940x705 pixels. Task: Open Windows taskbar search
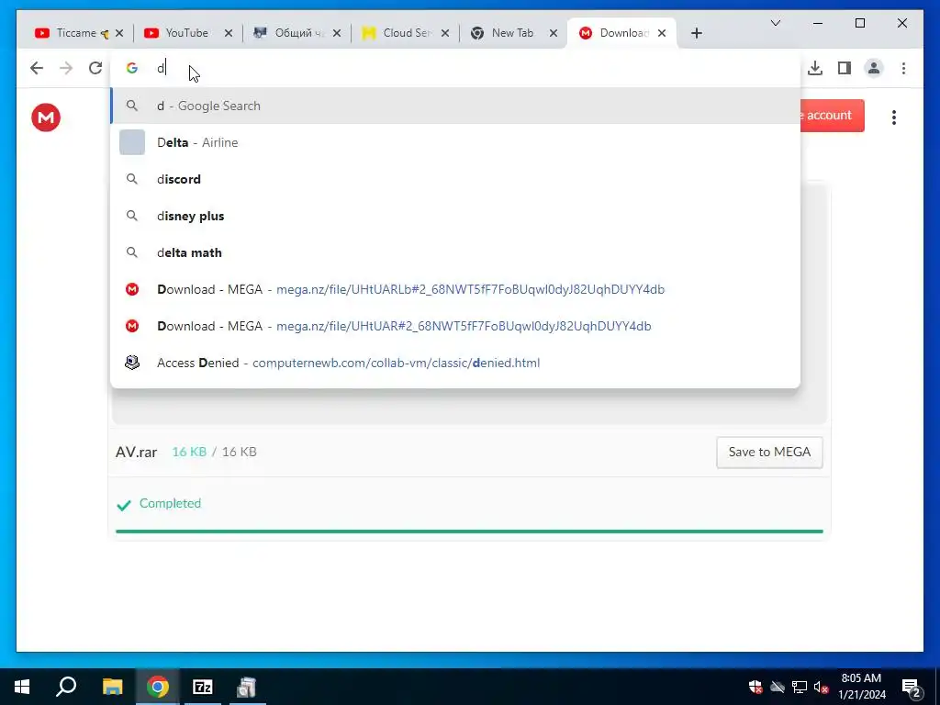(66, 687)
